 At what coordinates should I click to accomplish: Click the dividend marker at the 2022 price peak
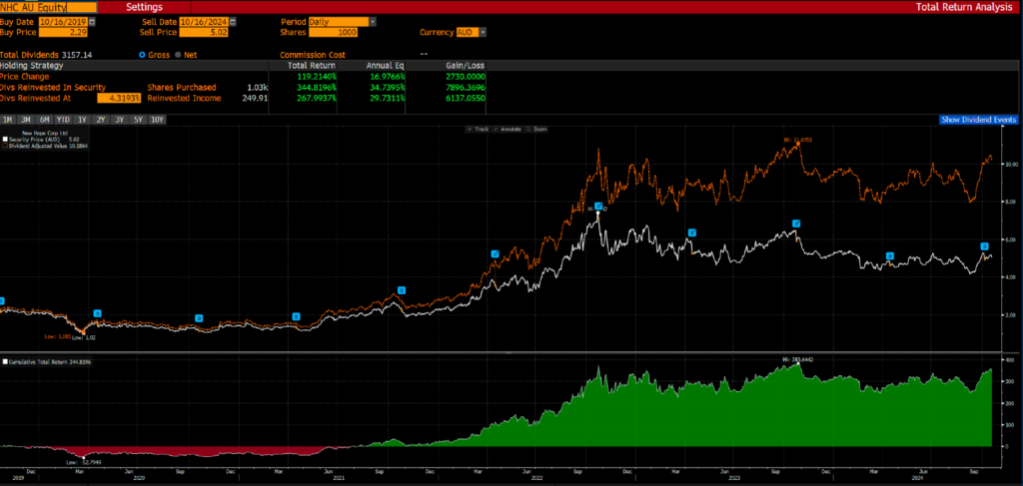click(598, 207)
